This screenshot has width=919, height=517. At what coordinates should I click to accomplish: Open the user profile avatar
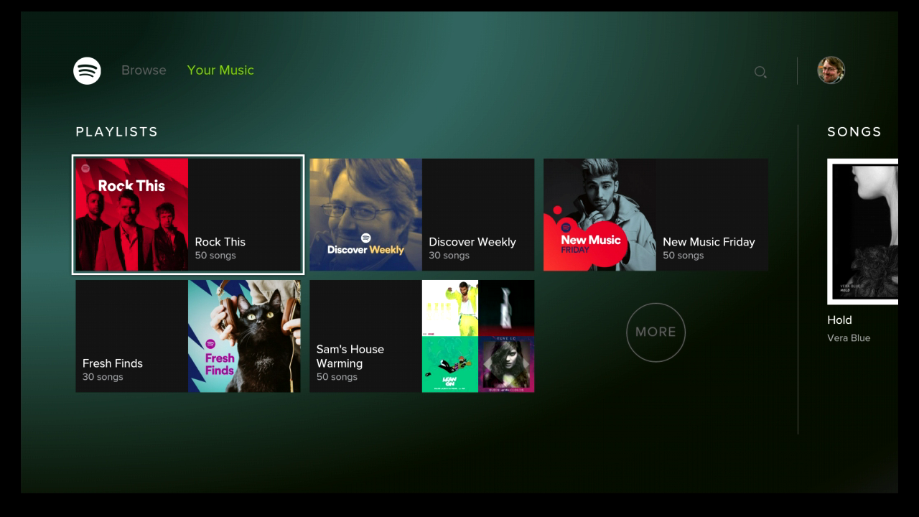coord(831,70)
